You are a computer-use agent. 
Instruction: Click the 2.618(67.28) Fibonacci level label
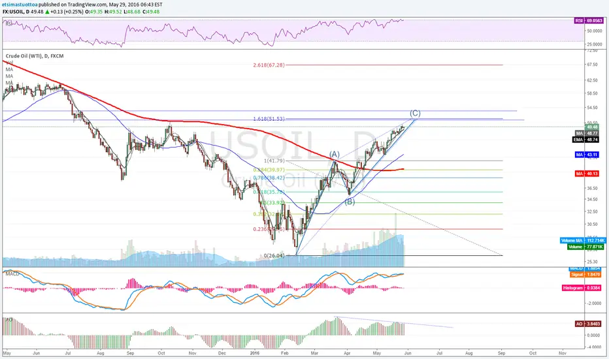pyautogui.click(x=269, y=65)
